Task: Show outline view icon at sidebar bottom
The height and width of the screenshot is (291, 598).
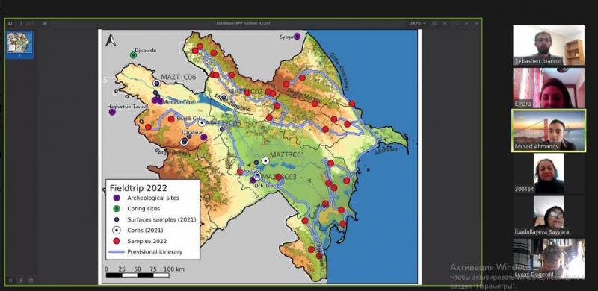Action: tap(21, 281)
